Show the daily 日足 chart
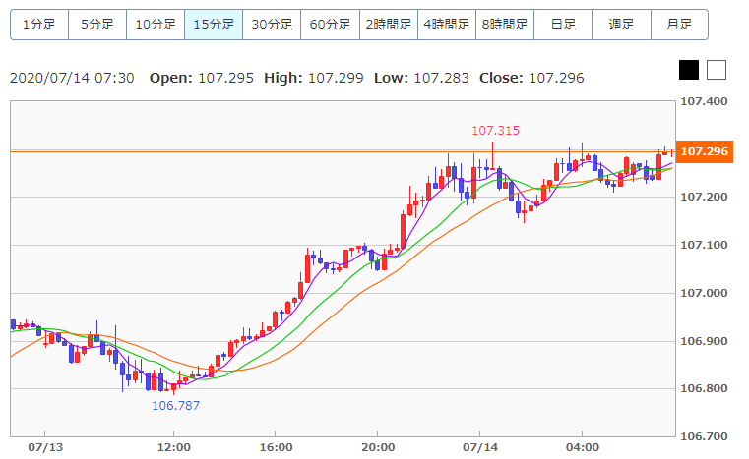This screenshot has width=749, height=459. (563, 25)
